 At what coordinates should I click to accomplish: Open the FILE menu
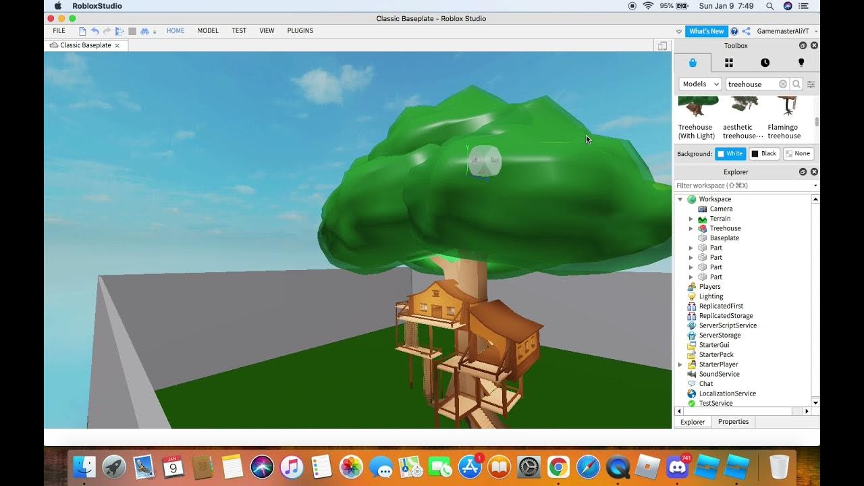pyautogui.click(x=59, y=31)
